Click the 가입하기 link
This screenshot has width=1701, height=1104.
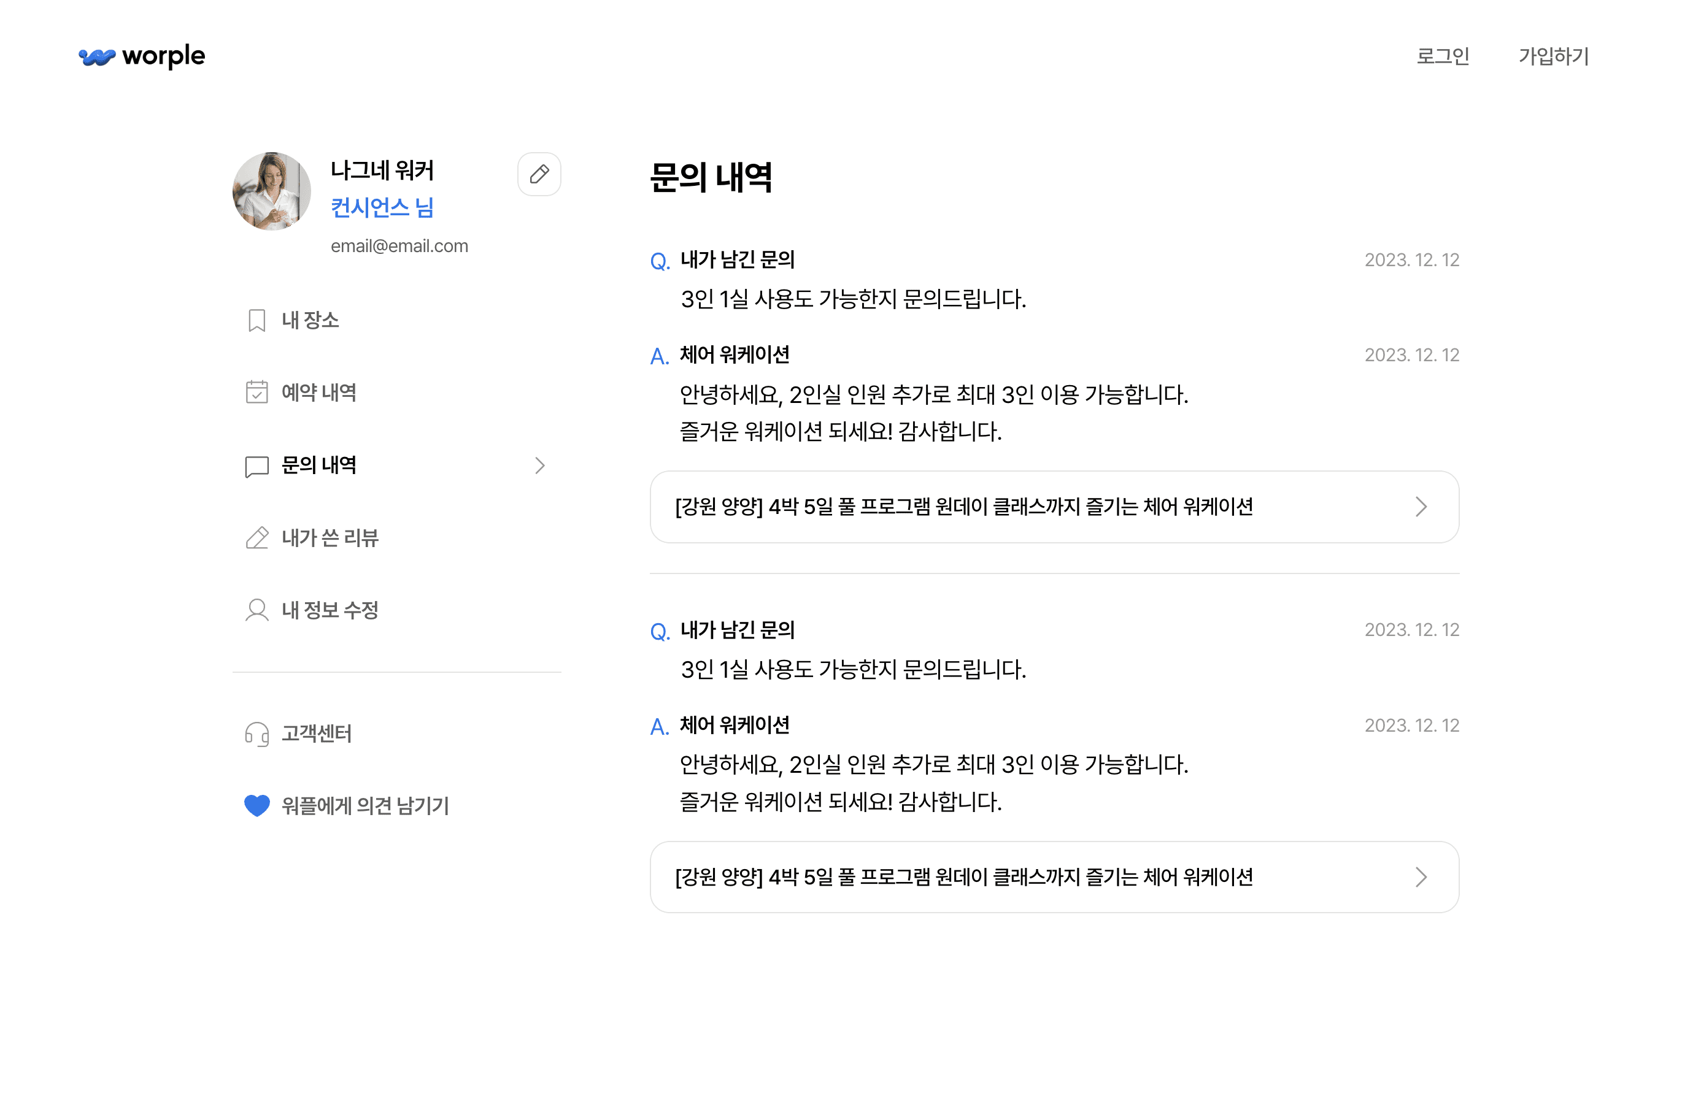click(1553, 56)
